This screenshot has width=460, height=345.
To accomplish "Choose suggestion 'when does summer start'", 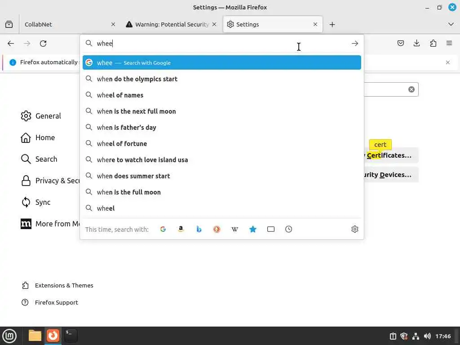I will click(222, 176).
